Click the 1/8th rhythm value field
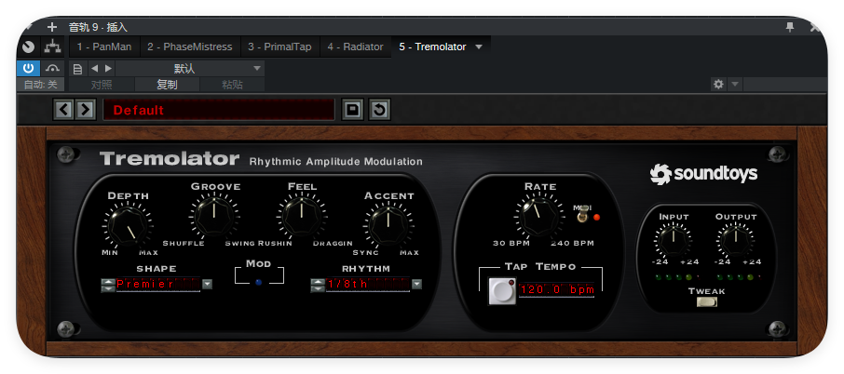 click(367, 285)
